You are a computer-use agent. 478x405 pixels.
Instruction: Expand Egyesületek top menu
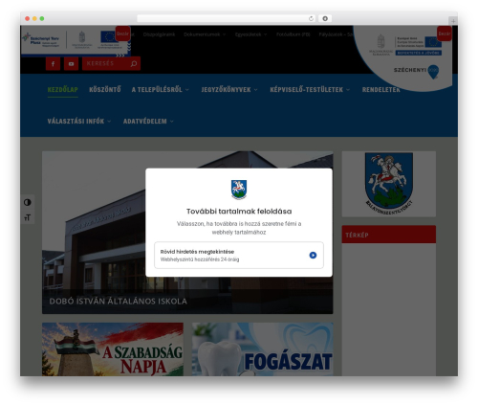click(250, 34)
